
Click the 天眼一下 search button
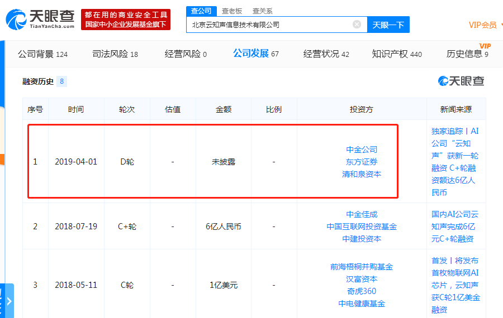(388, 25)
